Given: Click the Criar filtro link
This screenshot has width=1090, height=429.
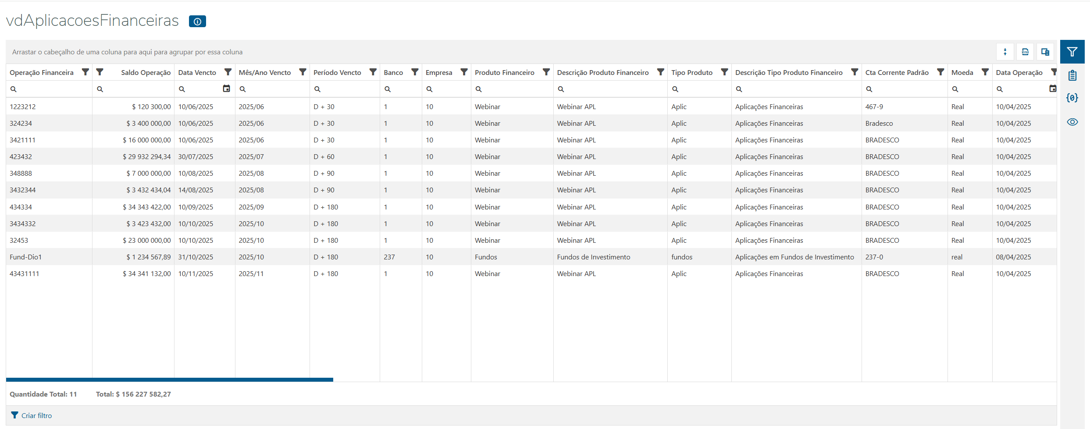Looking at the screenshot, I should pos(36,415).
